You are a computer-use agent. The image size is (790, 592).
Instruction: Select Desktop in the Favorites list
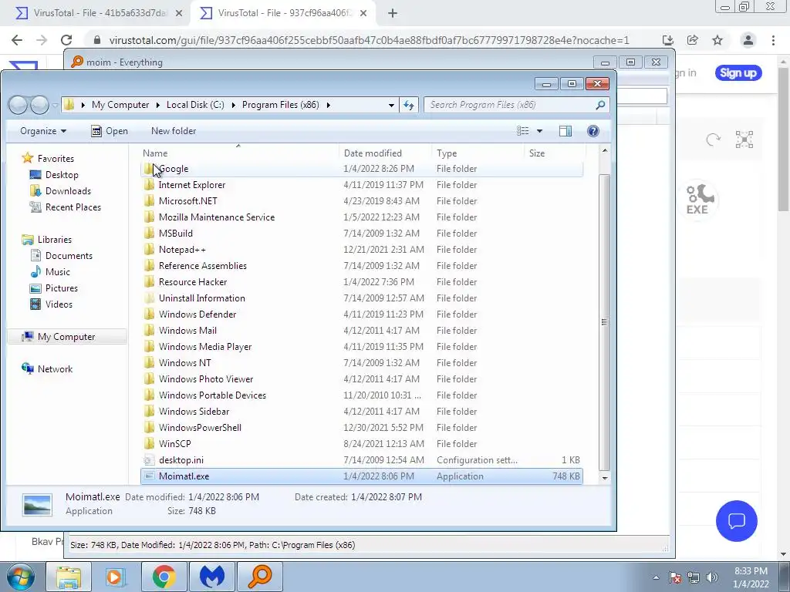click(62, 175)
